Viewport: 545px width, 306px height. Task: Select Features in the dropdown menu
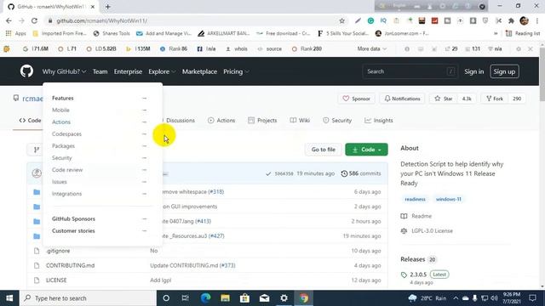click(62, 99)
